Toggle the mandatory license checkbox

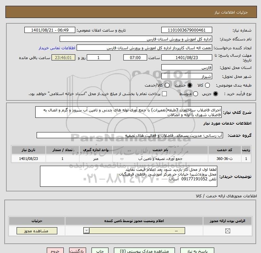(227, 231)
